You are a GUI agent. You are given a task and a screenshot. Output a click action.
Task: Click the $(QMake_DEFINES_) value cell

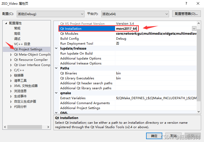[156, 98]
